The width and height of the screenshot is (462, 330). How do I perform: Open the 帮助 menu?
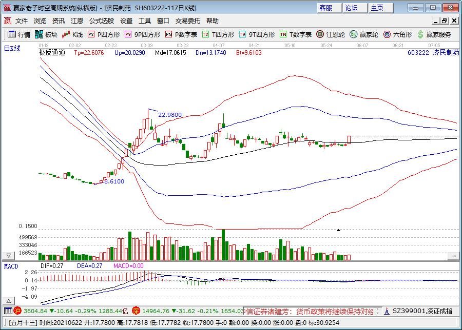click(213, 21)
